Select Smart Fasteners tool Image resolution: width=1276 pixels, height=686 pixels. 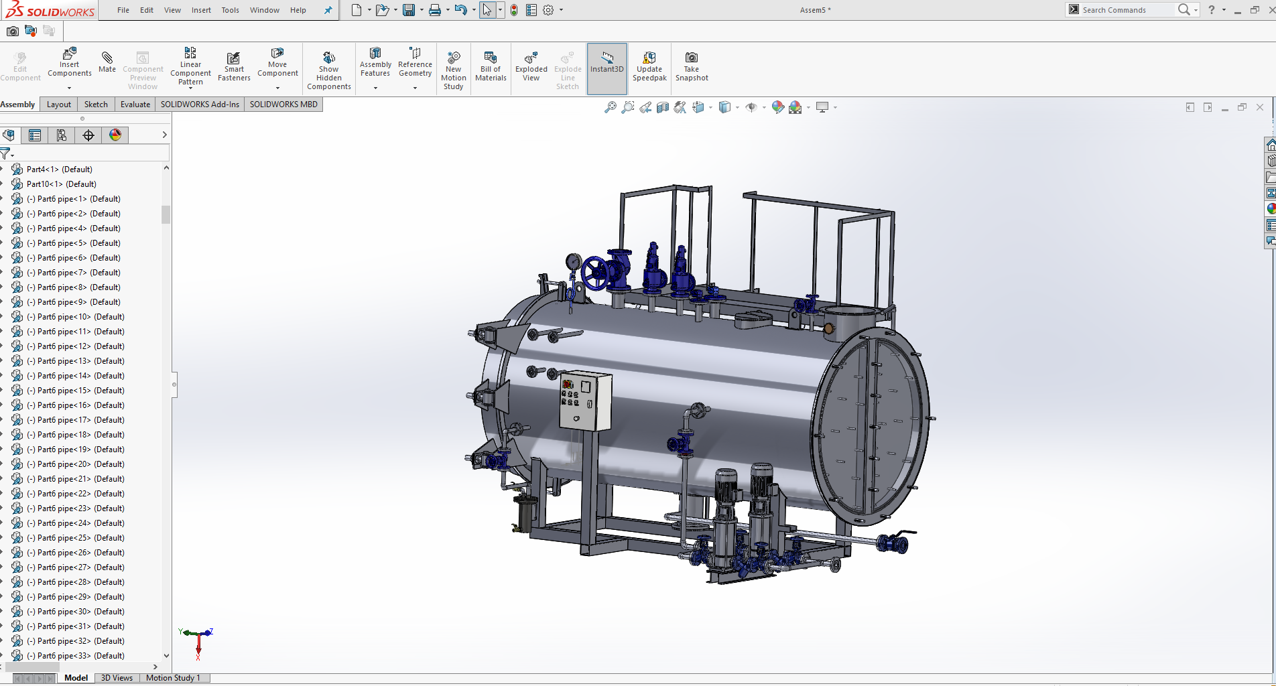coord(234,66)
